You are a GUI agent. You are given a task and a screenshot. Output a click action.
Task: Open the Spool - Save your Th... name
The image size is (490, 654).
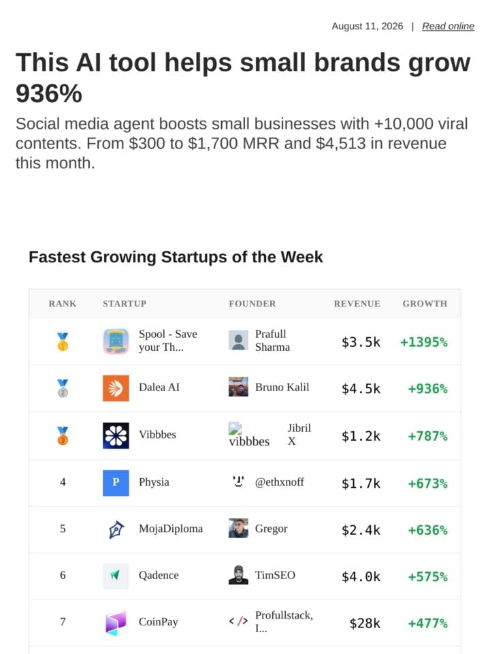(168, 341)
